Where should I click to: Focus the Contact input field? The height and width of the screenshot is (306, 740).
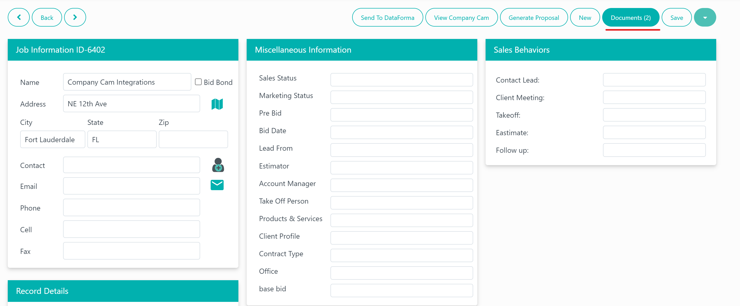click(131, 165)
